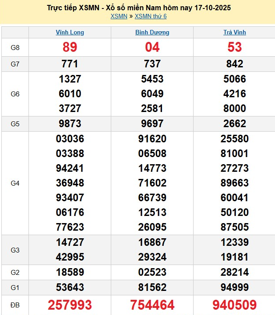Screen dimensions: 275x315
Task: Click Bình Dương G2 number 02523
Action: tap(152, 272)
